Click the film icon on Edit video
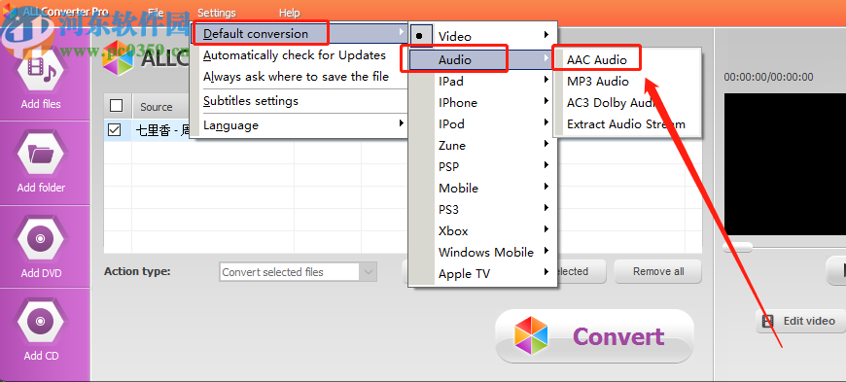Image resolution: width=846 pixels, height=382 pixels. coord(767,322)
